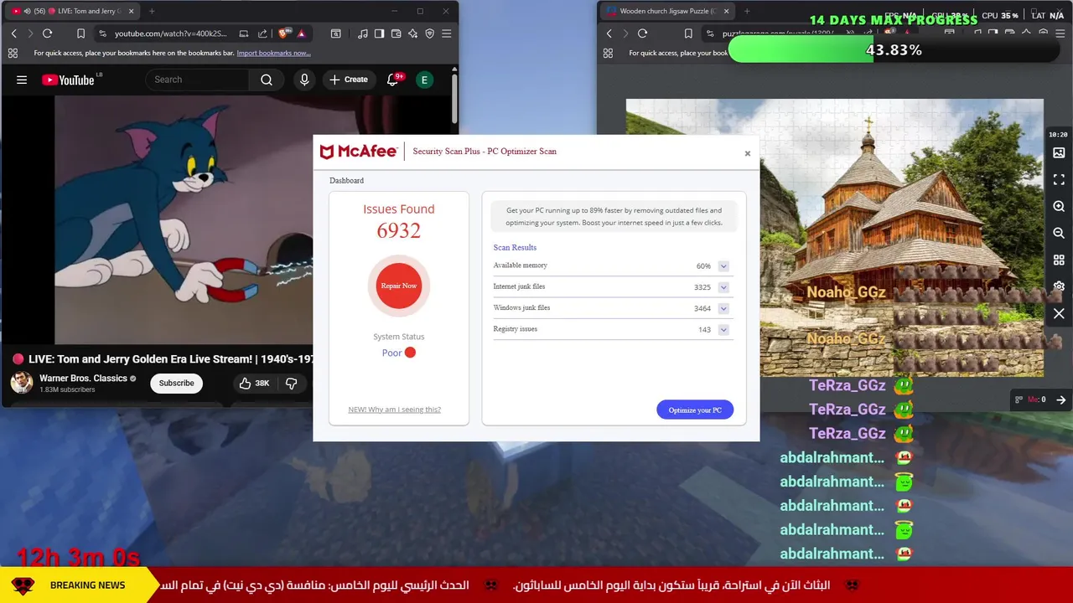Bookmark the YouTube page
The width and height of the screenshot is (1073, 603).
(80, 33)
